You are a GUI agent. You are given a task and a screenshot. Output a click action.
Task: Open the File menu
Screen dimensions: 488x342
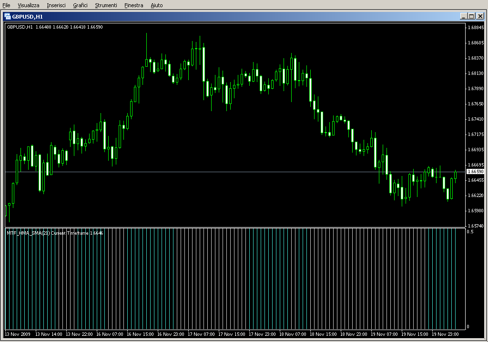click(6, 5)
